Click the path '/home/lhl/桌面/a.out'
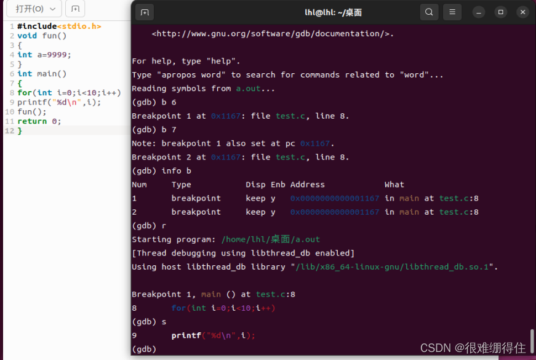The width and height of the screenshot is (536, 360). [x=271, y=239]
